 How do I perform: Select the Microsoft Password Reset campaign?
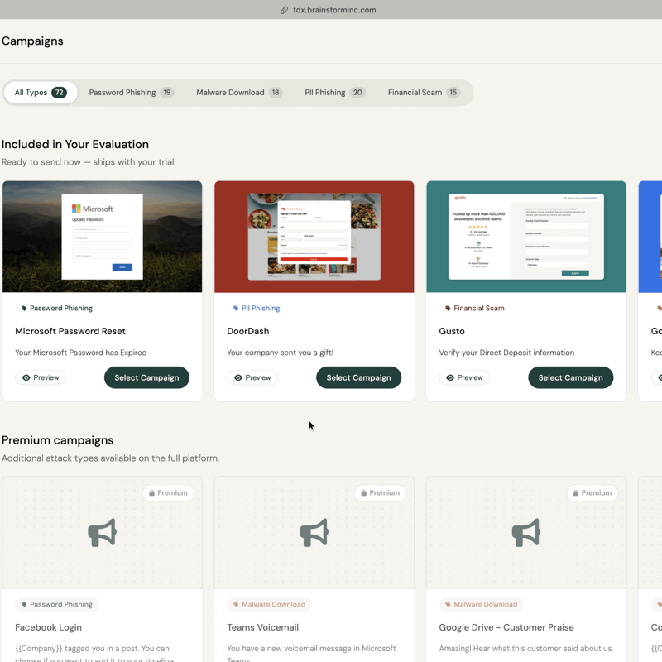(147, 377)
